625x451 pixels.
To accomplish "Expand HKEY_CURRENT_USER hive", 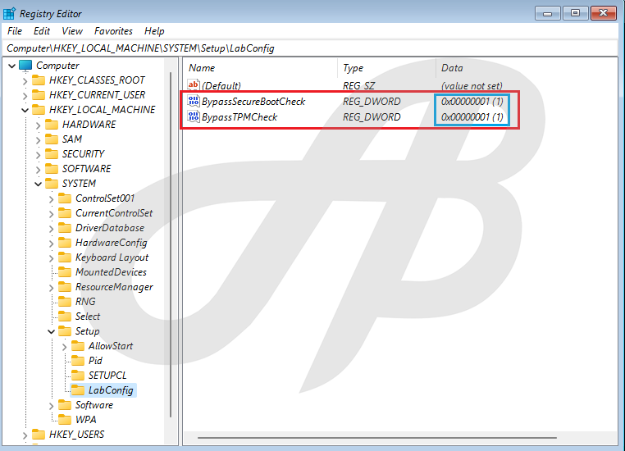I will (x=25, y=96).
